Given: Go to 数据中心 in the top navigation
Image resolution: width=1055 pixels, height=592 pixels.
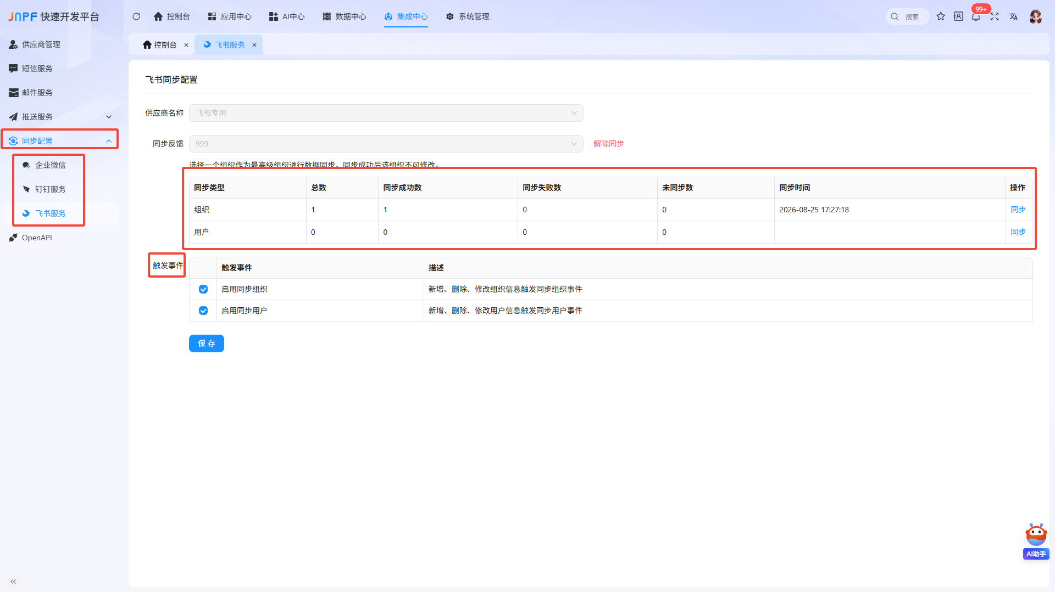Looking at the screenshot, I should click(x=344, y=16).
